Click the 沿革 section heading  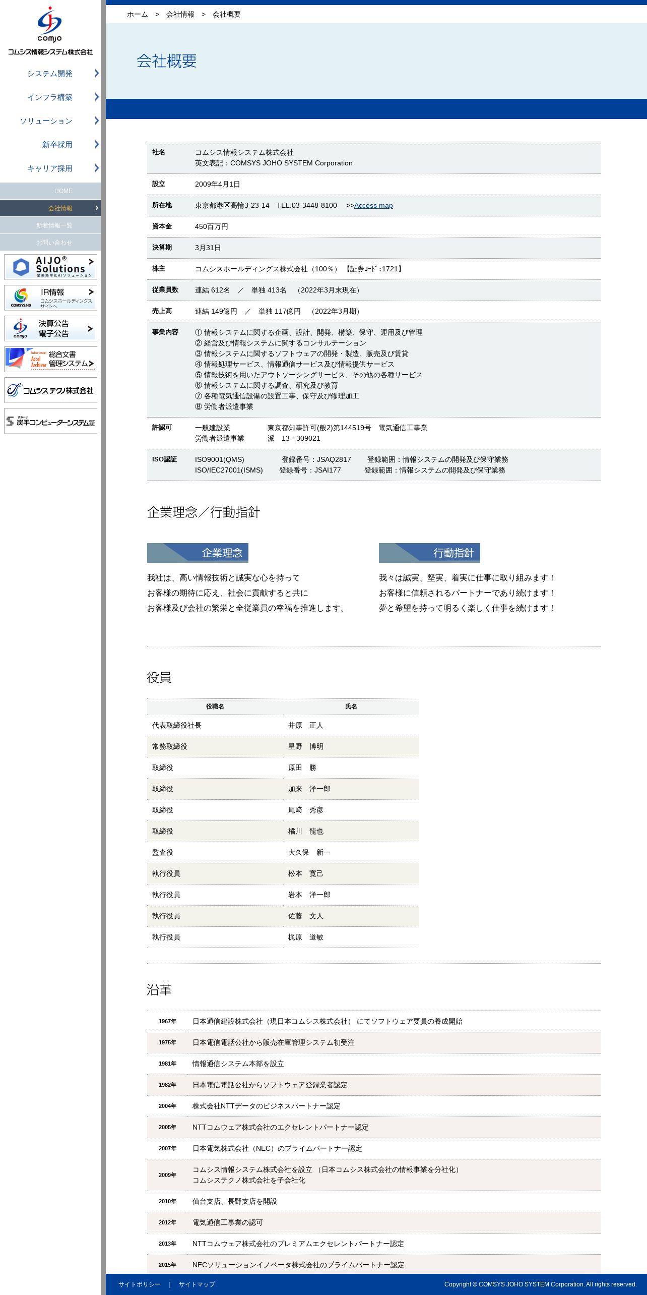(x=159, y=990)
